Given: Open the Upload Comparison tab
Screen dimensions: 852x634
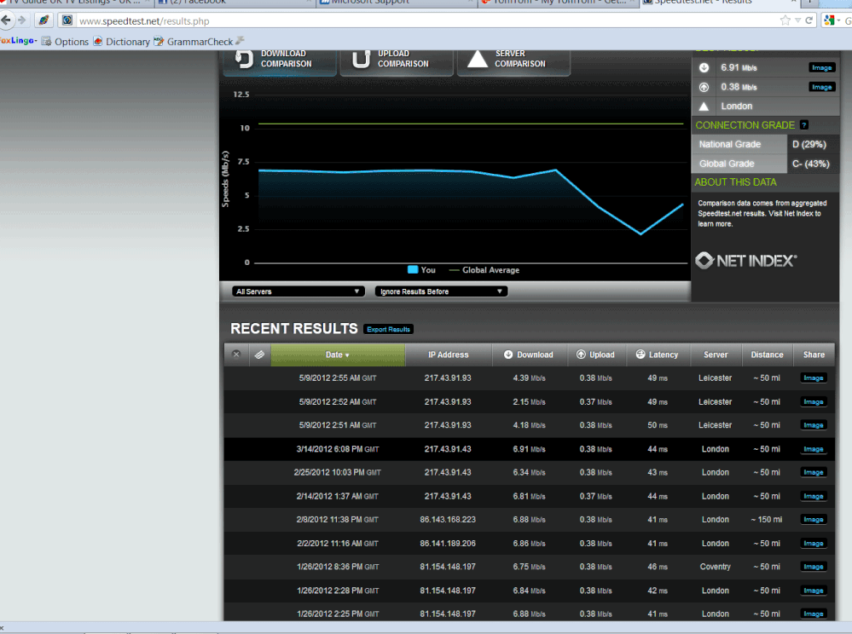Looking at the screenshot, I should 397,61.
